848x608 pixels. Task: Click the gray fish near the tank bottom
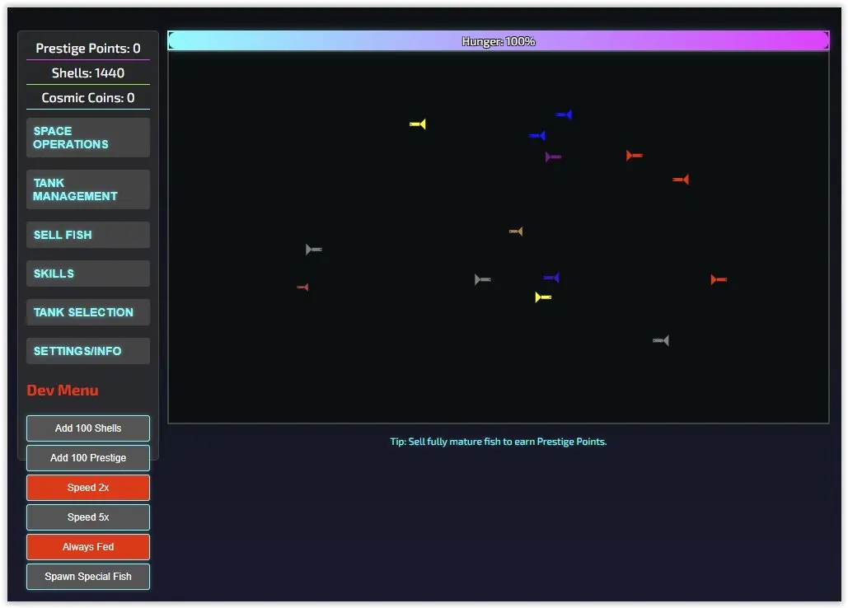click(x=659, y=339)
